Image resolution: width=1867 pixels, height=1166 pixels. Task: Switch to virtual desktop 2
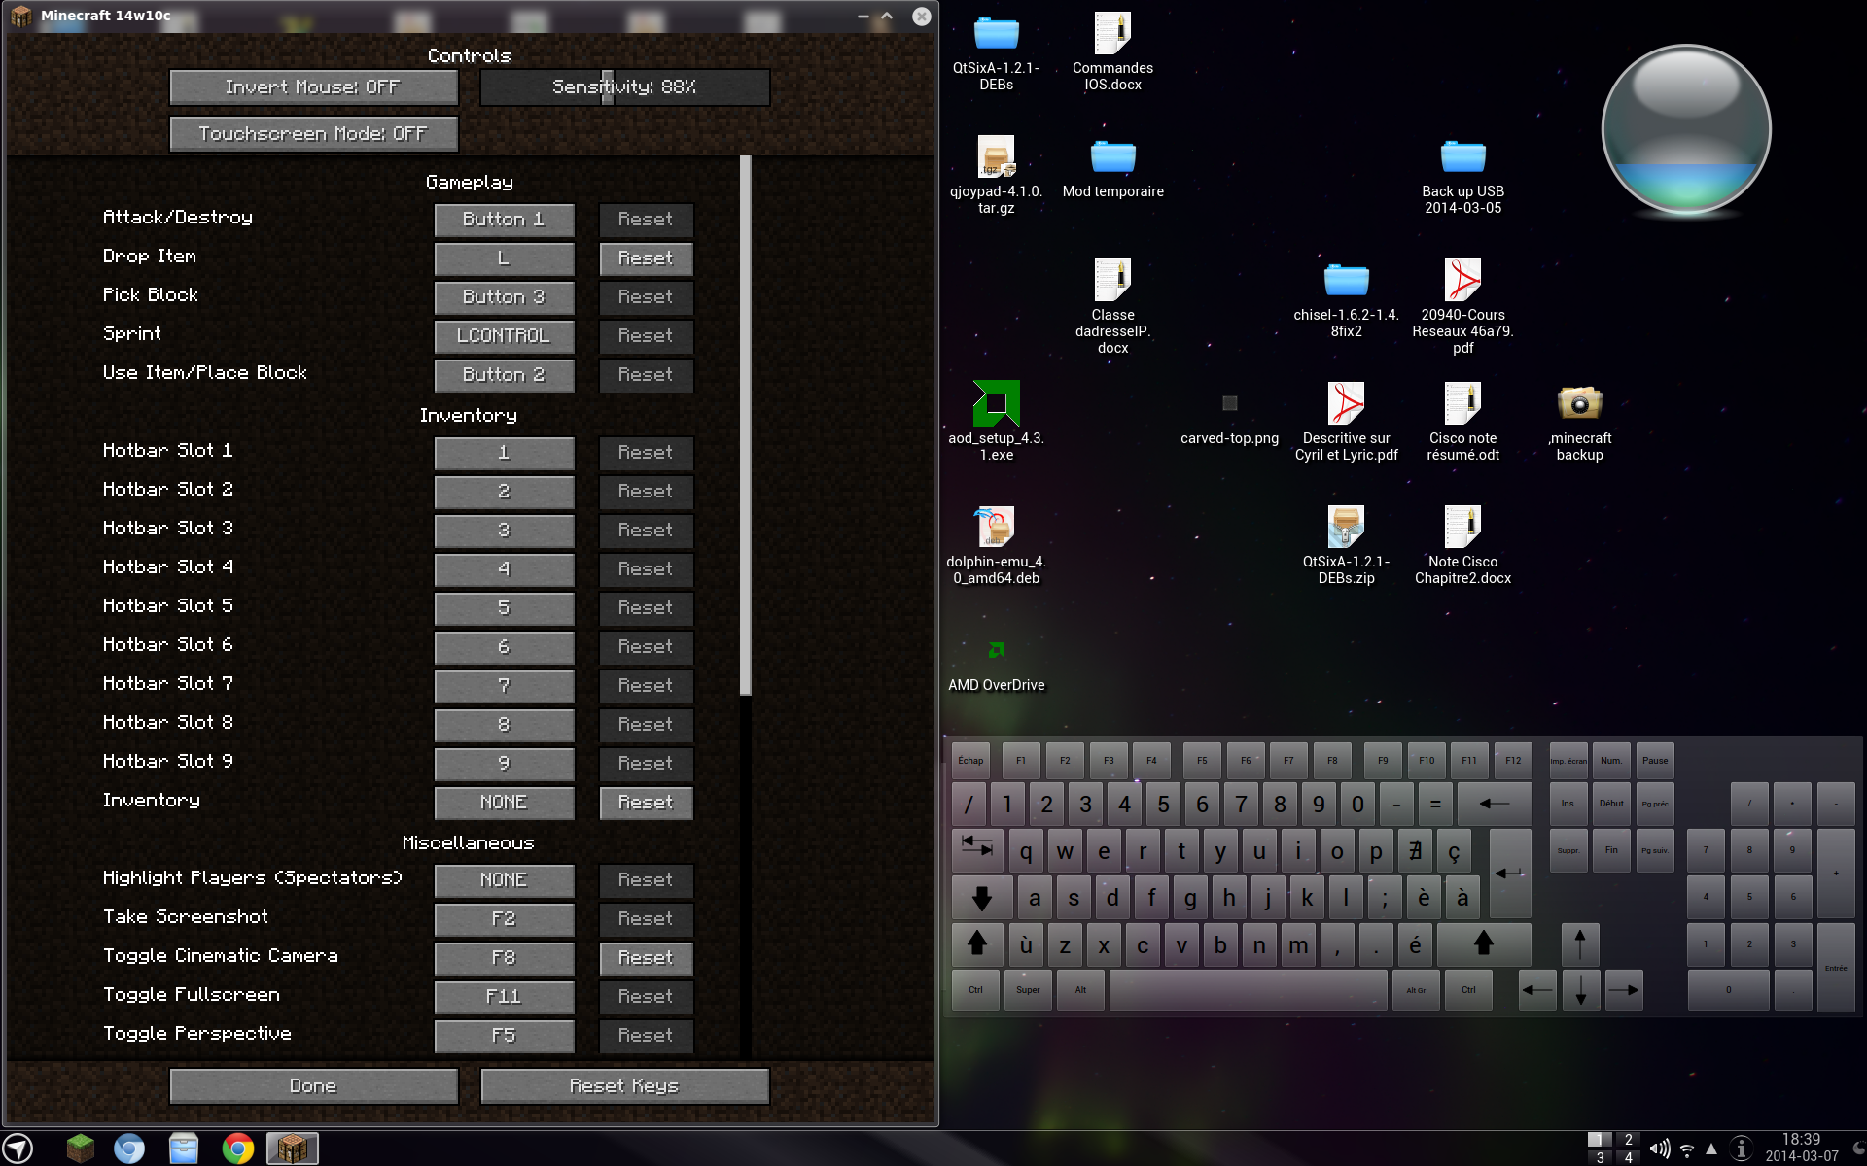tap(1628, 1140)
